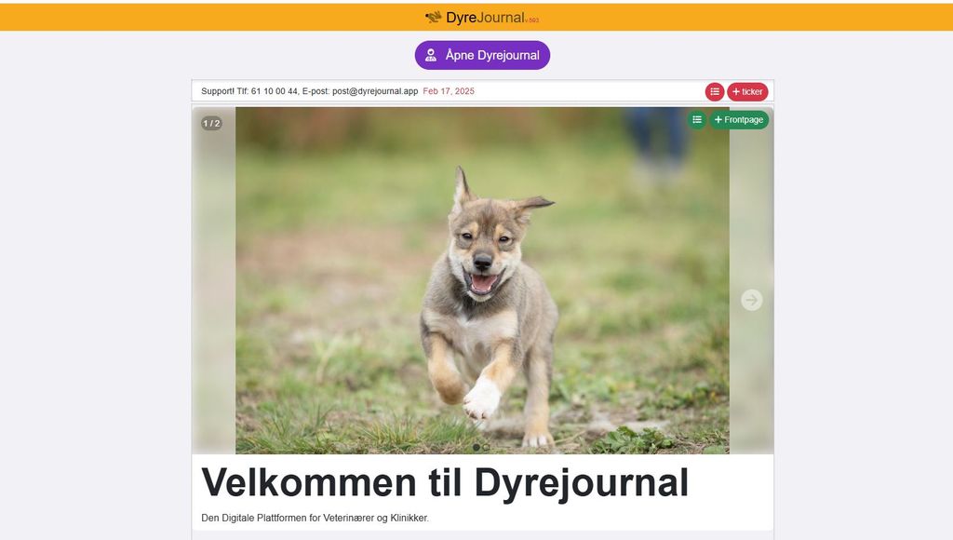953x540 pixels.
Task: Click the plus icon on the ticker button
Action: [x=736, y=92]
